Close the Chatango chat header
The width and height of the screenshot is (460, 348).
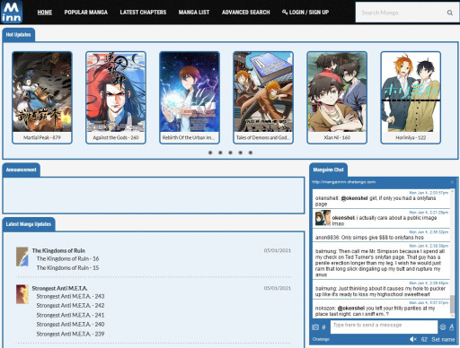(x=452, y=182)
